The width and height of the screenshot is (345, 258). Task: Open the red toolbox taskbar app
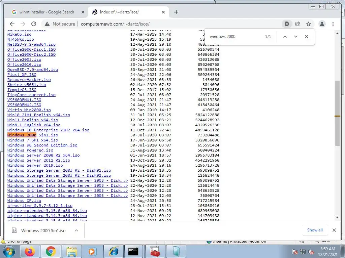[x=155, y=251]
